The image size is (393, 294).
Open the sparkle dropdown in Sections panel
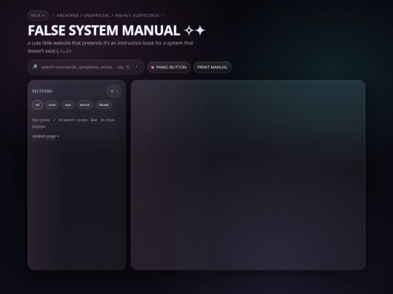pyautogui.click(x=114, y=91)
